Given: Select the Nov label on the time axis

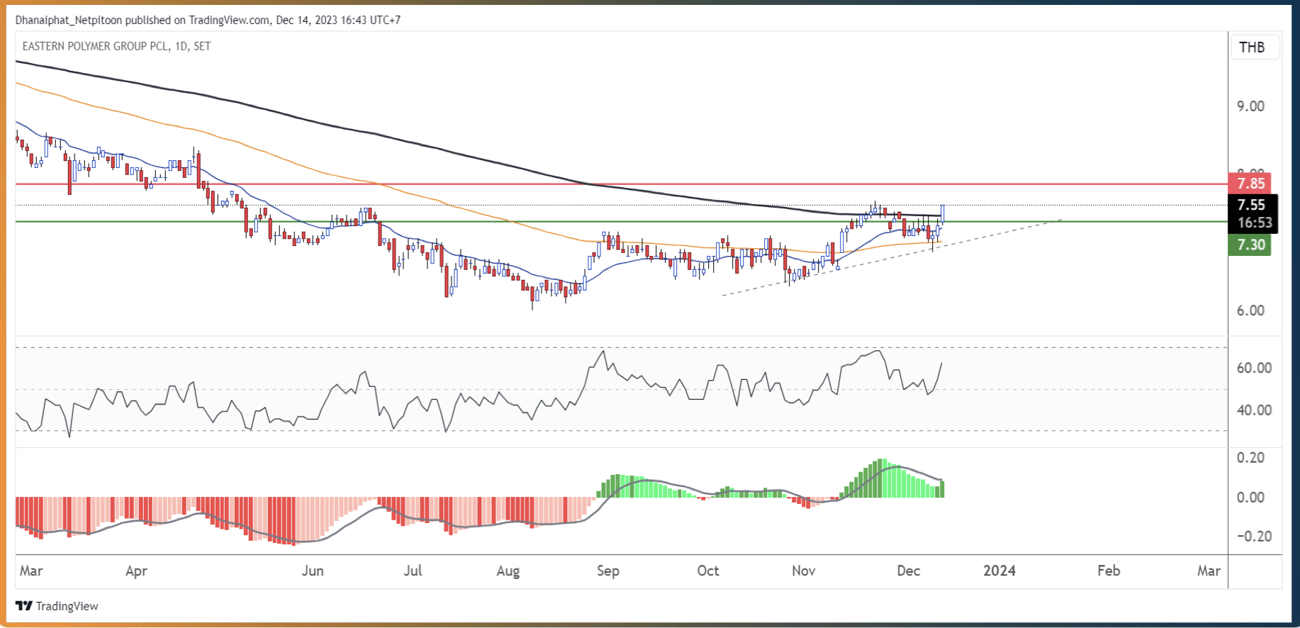Looking at the screenshot, I should coord(804,571).
